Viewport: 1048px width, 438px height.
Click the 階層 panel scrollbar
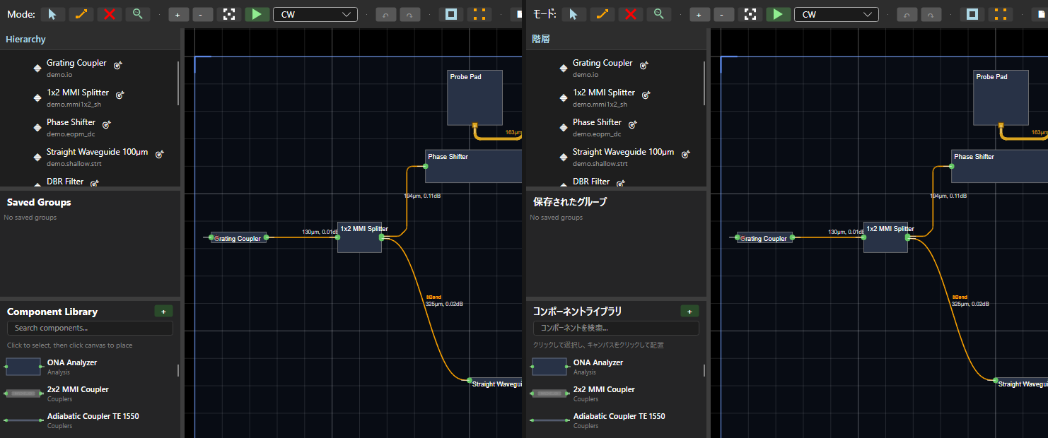point(704,83)
